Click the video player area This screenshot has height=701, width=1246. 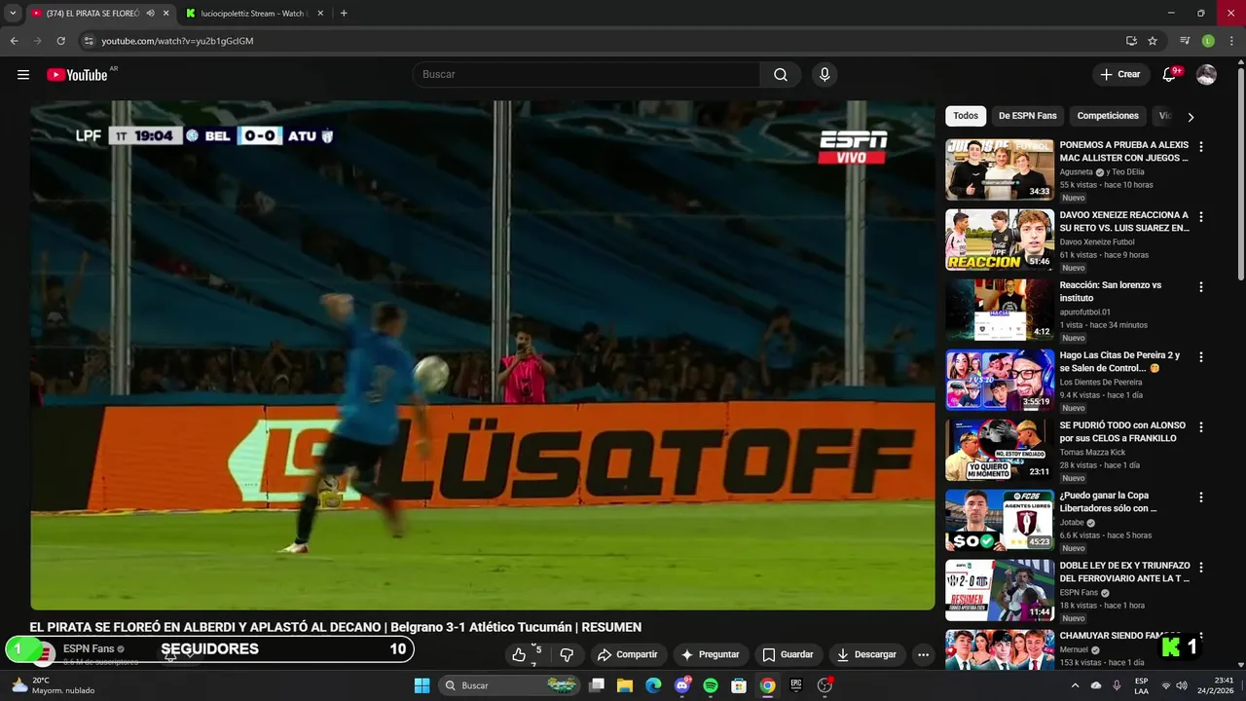coord(482,355)
